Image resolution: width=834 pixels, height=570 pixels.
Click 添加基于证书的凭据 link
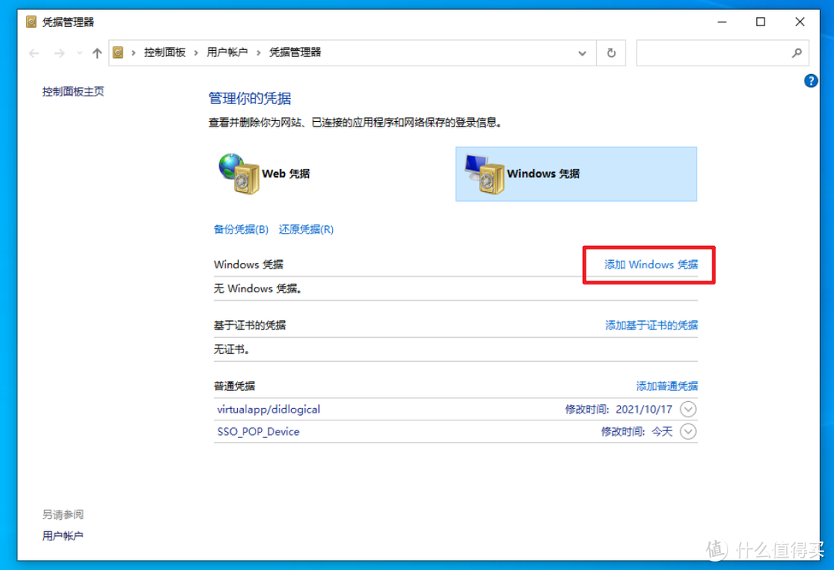pyautogui.click(x=652, y=325)
